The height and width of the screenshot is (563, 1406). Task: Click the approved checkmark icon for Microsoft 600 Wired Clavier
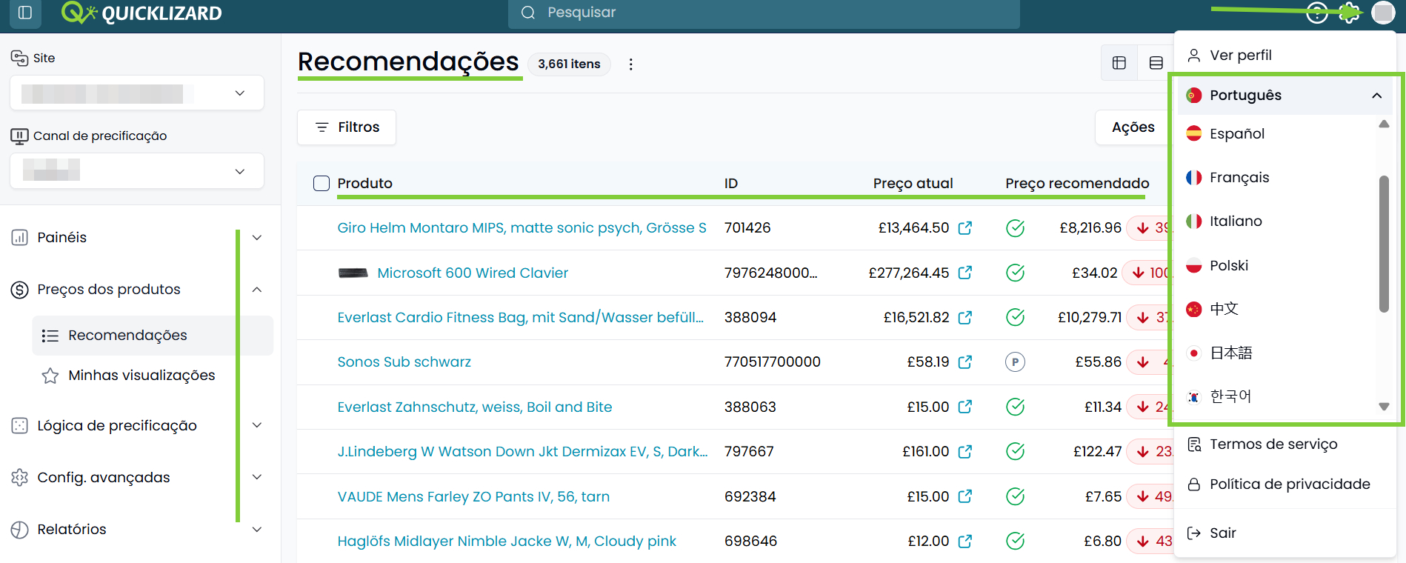(1015, 273)
